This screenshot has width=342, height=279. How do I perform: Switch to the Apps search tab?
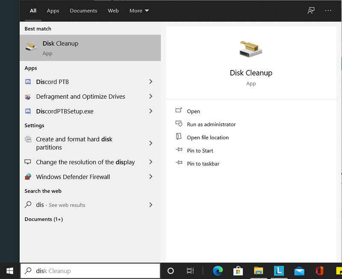(x=53, y=11)
